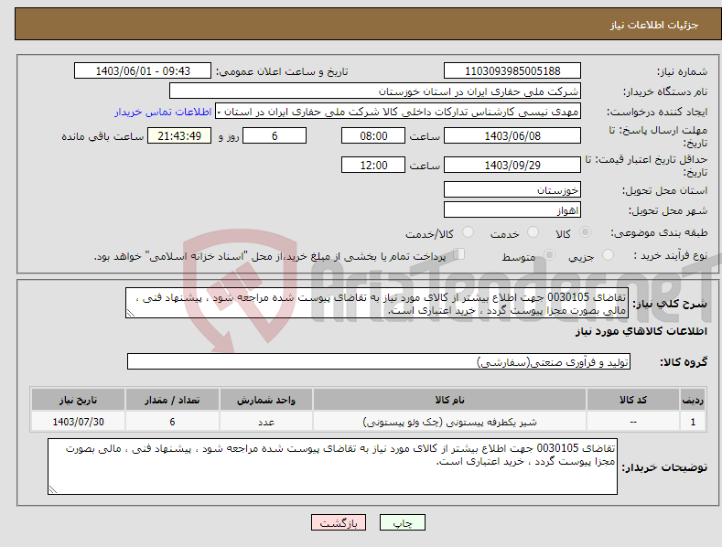Click the unit cell عدد
The image size is (722, 547).
pyautogui.click(x=266, y=422)
